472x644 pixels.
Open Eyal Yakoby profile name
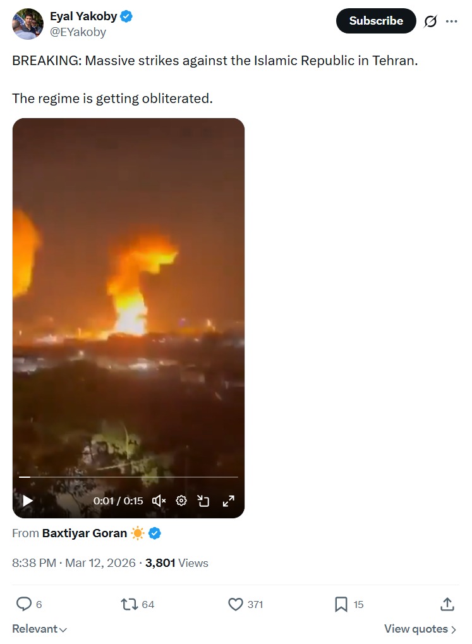83,16
